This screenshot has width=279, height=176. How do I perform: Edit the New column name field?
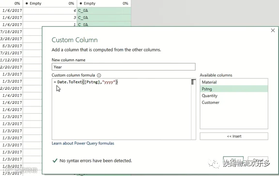pos(124,67)
